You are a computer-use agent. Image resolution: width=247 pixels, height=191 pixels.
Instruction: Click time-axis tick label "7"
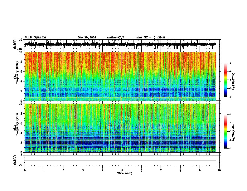coord(161,170)
